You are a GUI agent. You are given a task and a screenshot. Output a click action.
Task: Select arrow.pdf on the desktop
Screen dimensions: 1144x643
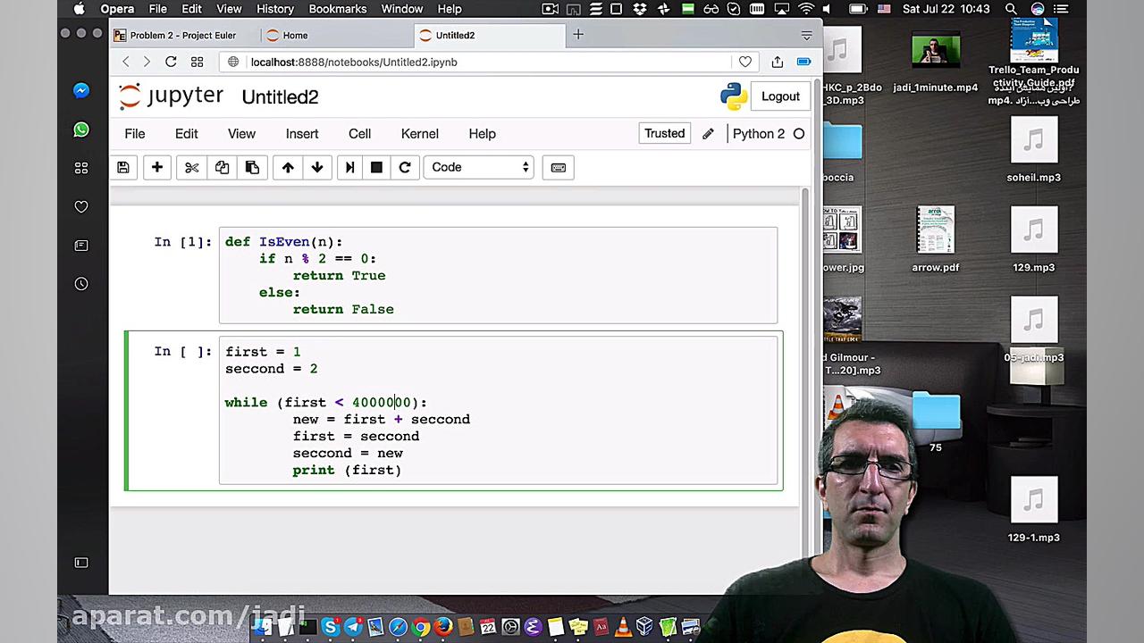(936, 239)
